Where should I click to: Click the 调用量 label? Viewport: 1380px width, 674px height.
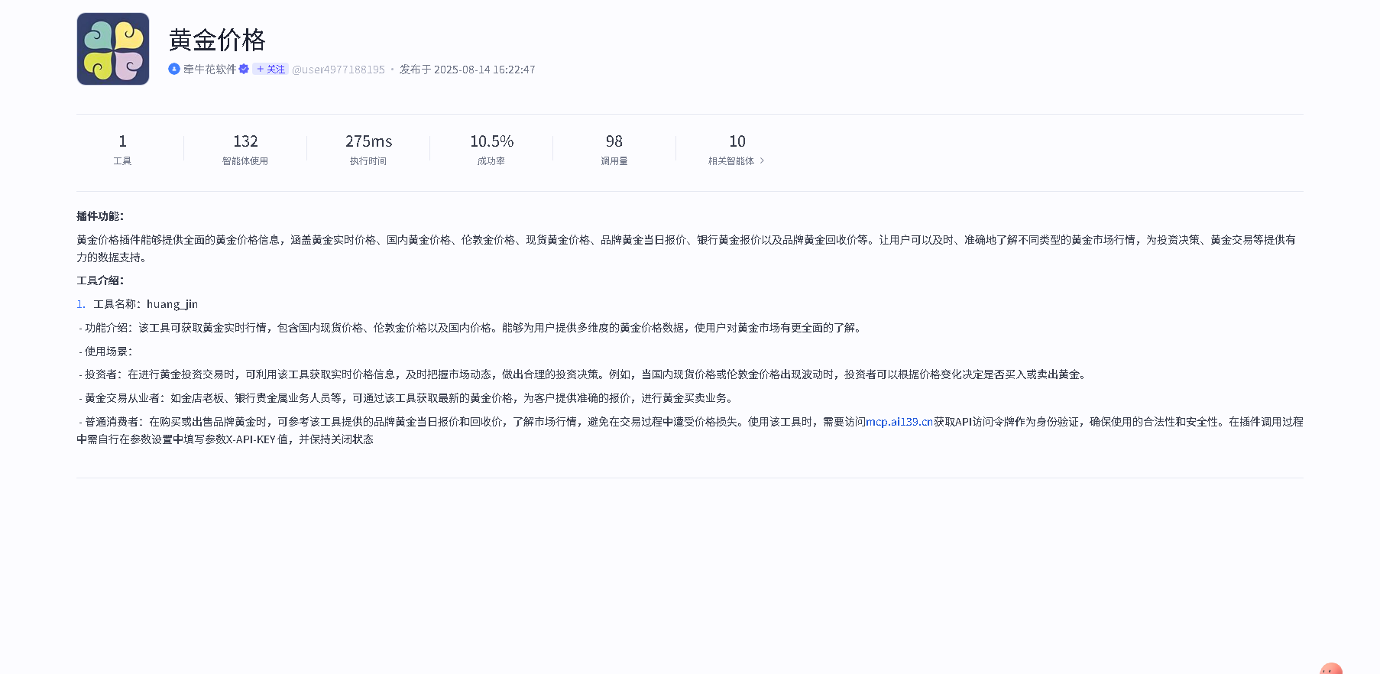(614, 161)
